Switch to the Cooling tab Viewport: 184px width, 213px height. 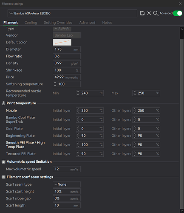pos(31,23)
